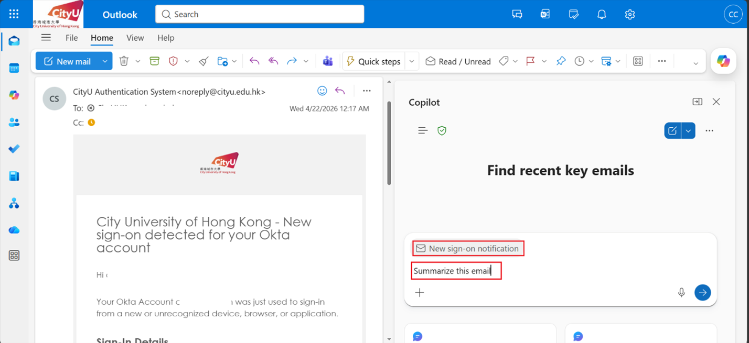Send the Copilot prompt with arrow button
The image size is (749, 343).
click(702, 292)
